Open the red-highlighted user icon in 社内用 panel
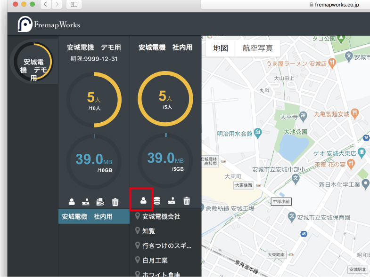 pyautogui.click(x=143, y=201)
